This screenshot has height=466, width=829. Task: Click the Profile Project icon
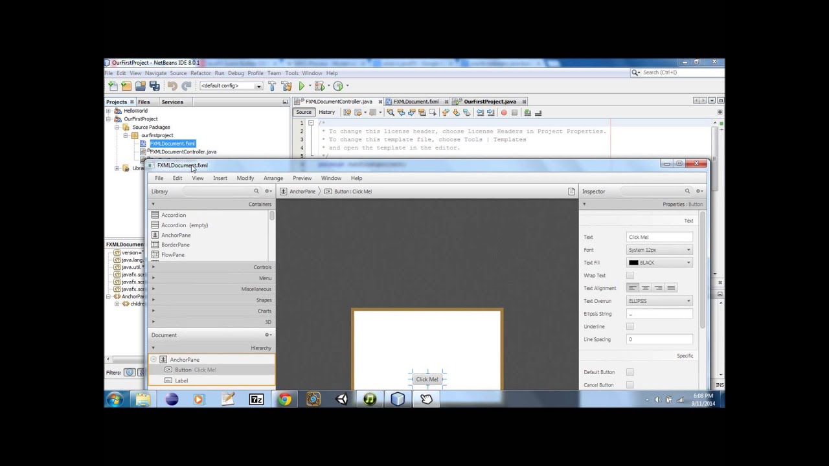338,85
